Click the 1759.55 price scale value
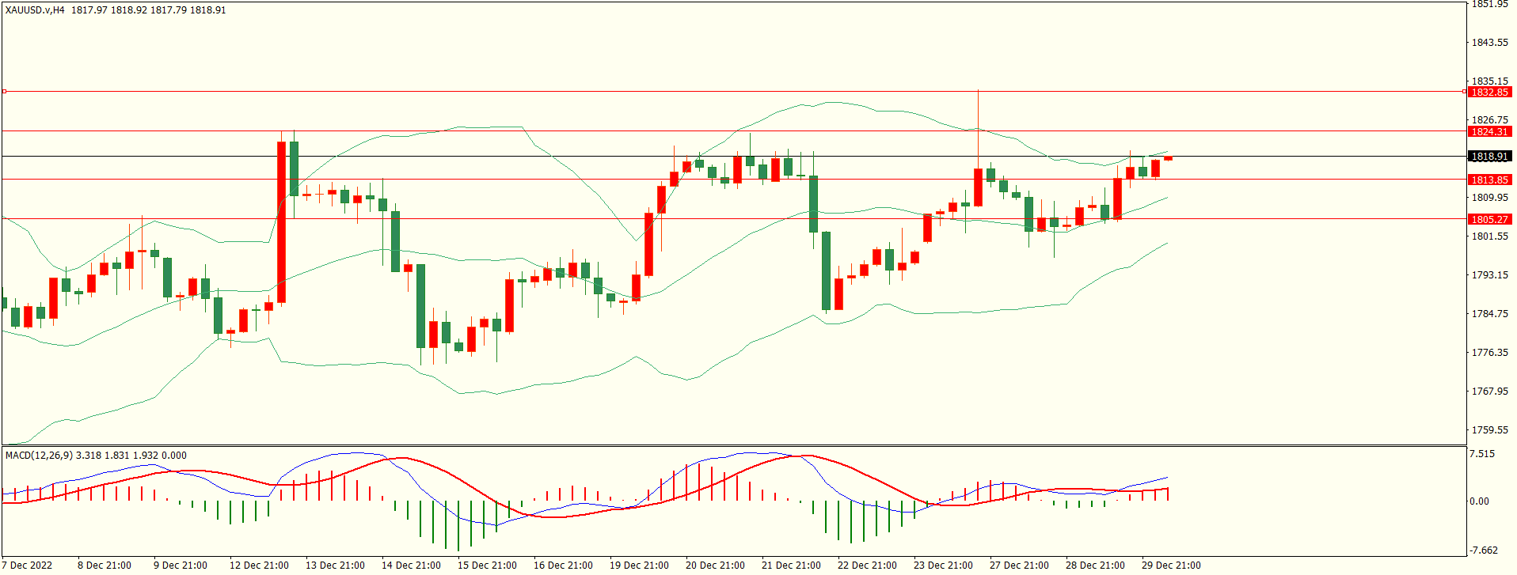1517x575 pixels. pos(1490,430)
